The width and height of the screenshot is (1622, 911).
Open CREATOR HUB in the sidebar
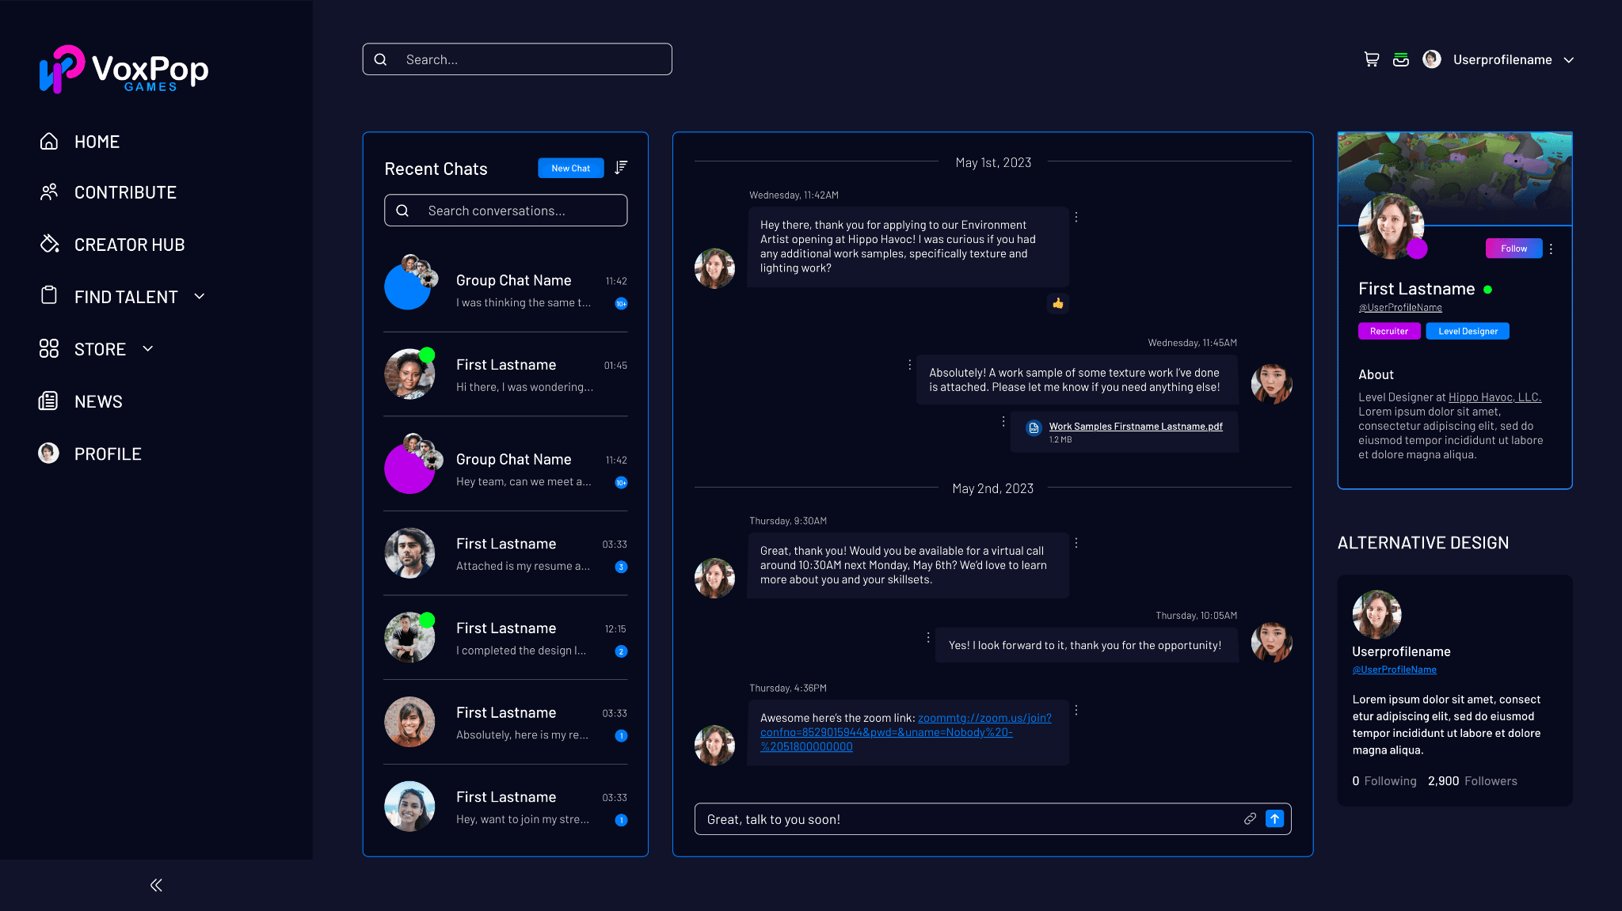(x=129, y=245)
